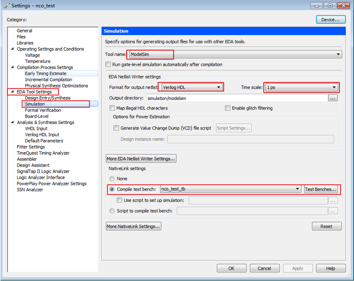This screenshot has width=354, height=281.
Task: Open Formal Verification settings
Action: point(43,110)
